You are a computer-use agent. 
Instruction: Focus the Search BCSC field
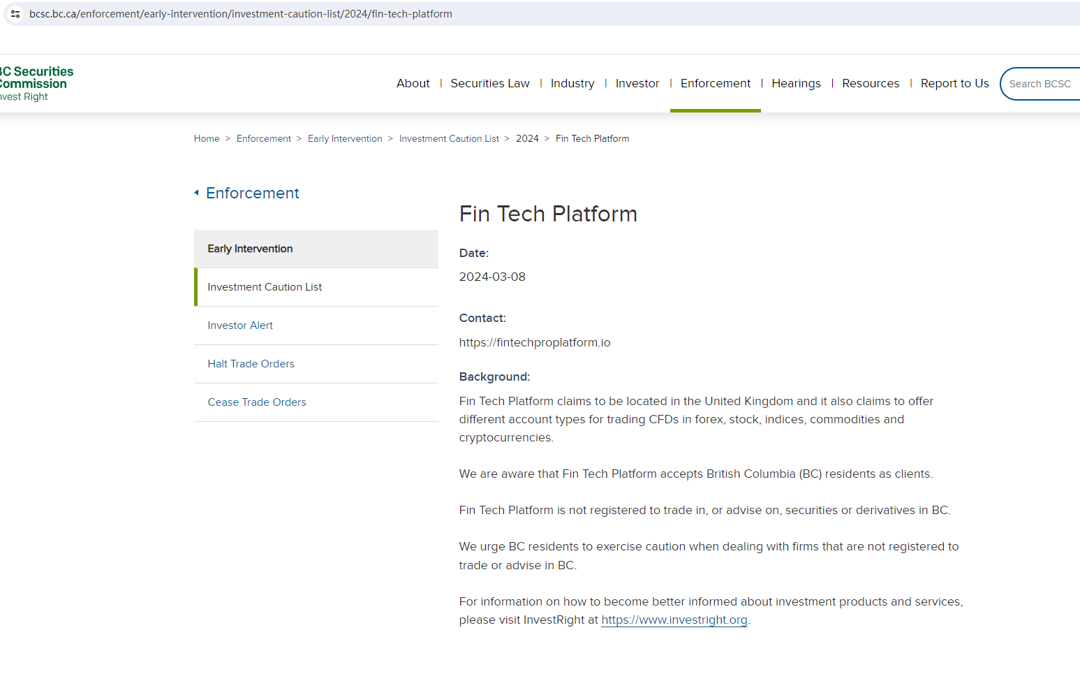[1042, 84]
